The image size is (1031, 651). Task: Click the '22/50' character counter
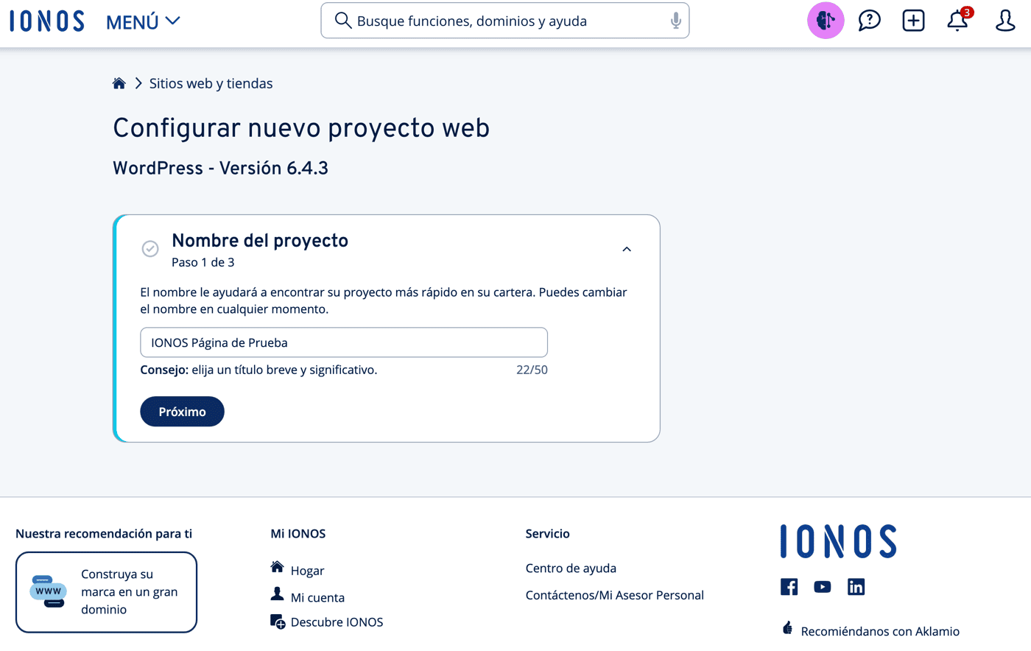[x=532, y=370]
